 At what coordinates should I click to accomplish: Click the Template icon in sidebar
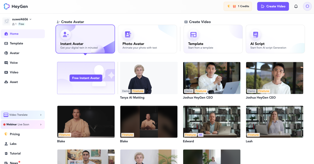pos(6,44)
